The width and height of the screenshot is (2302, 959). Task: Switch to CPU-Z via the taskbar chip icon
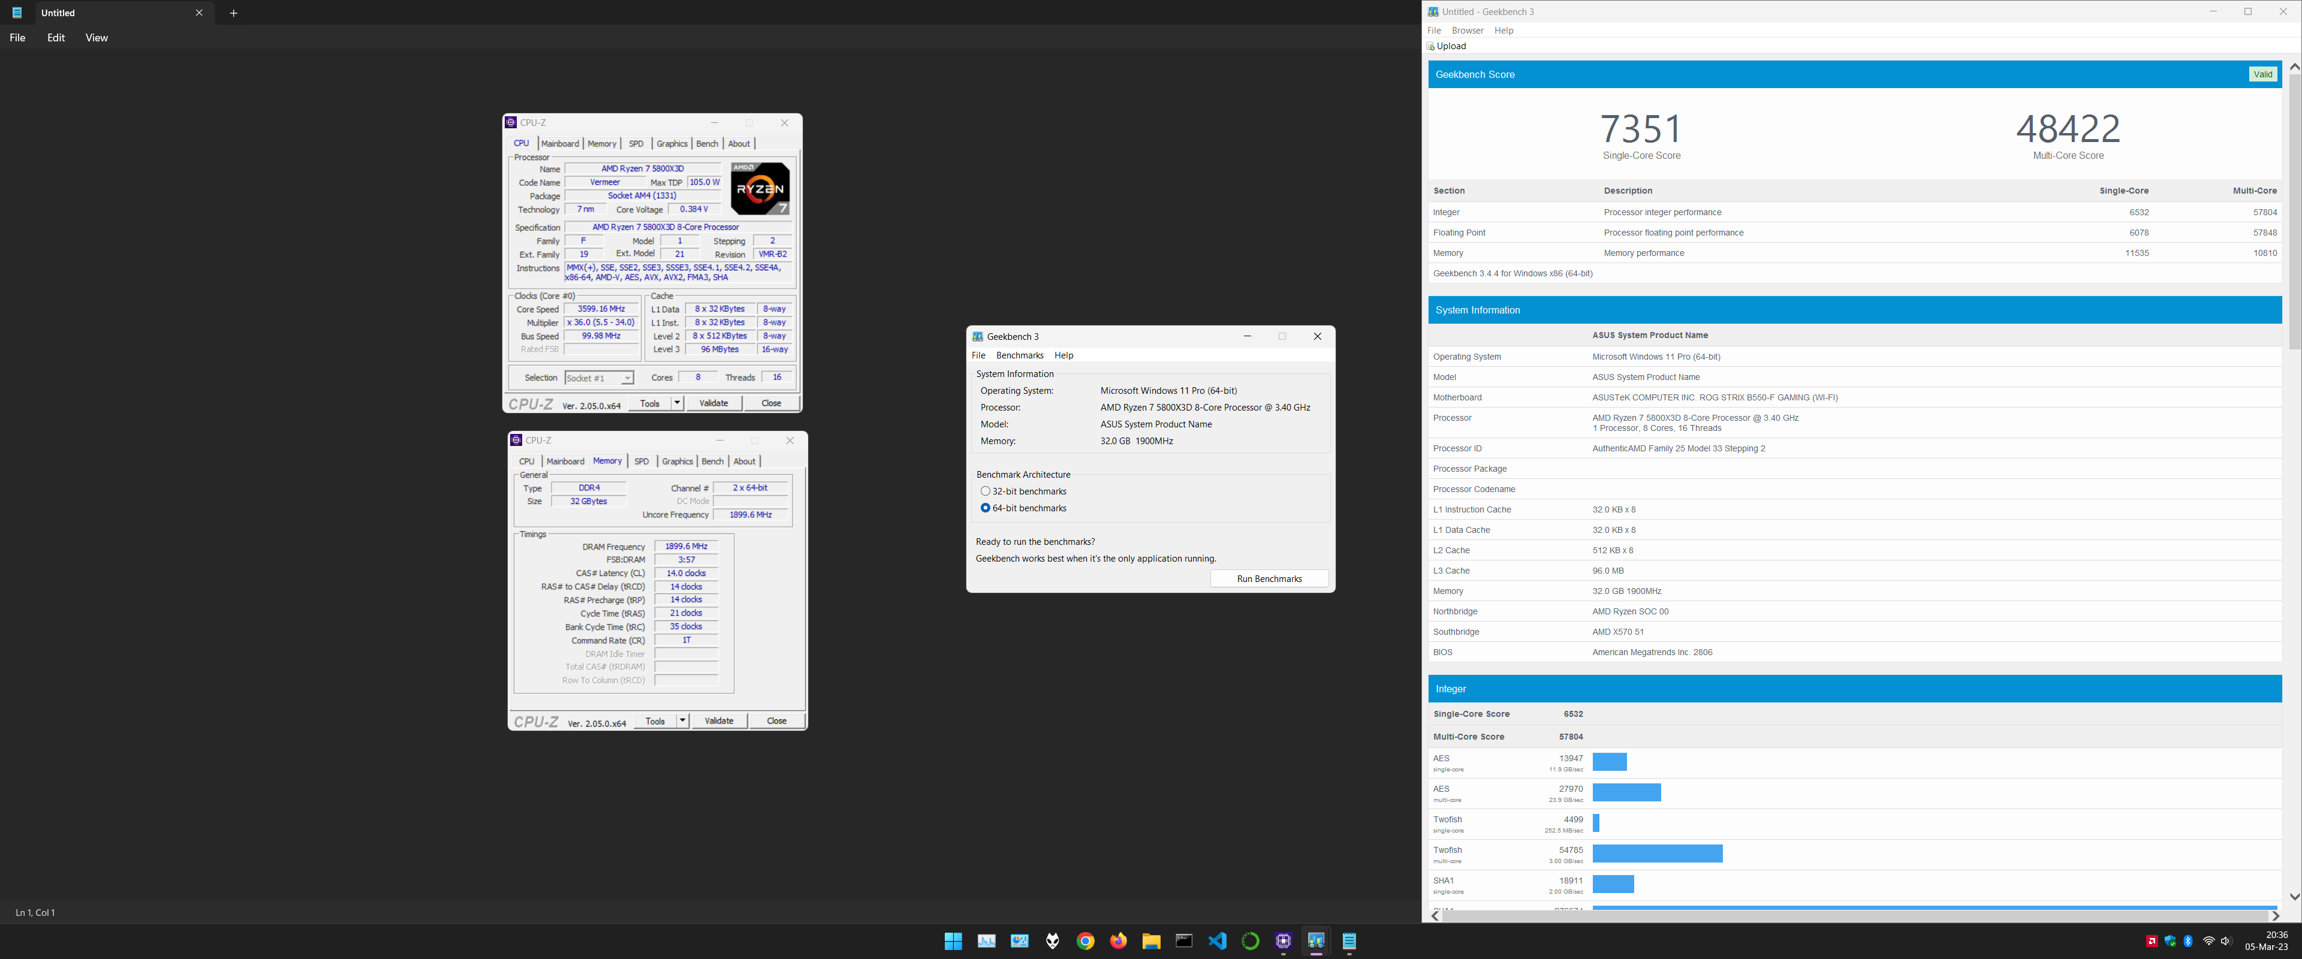pyautogui.click(x=1283, y=941)
